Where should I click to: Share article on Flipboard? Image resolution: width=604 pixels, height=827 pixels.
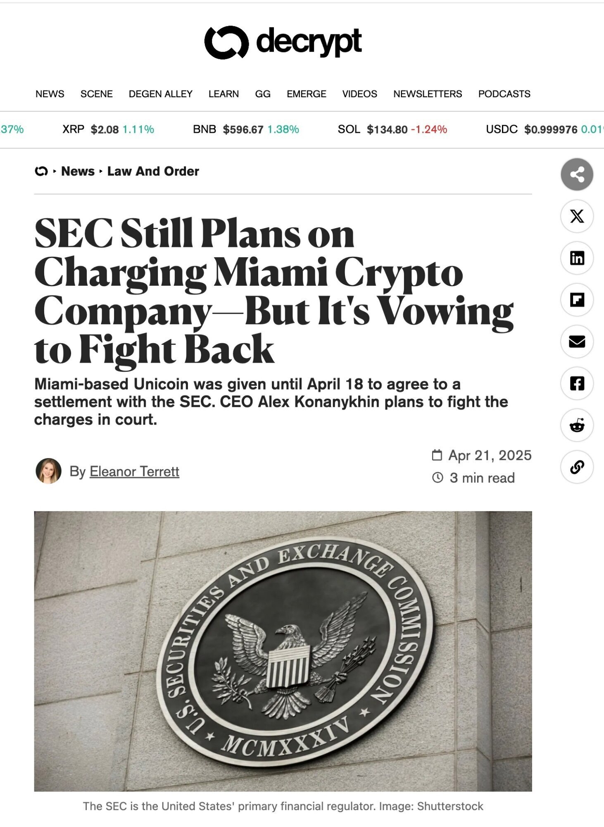tap(577, 300)
